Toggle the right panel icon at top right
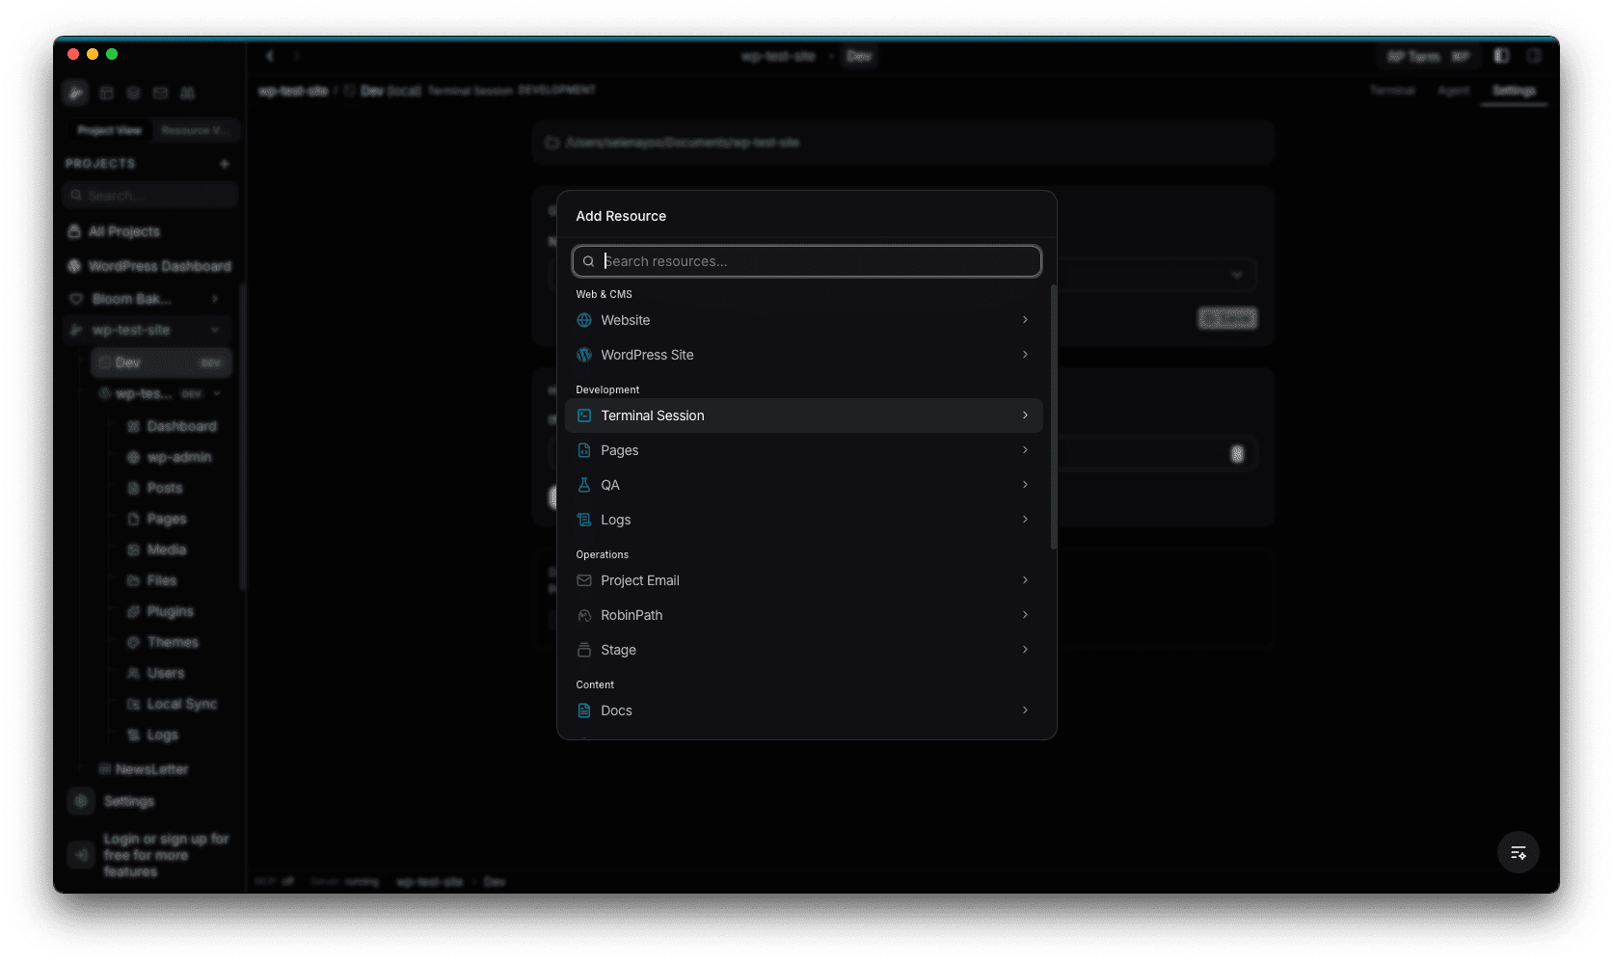This screenshot has height=964, width=1613. point(1533,56)
